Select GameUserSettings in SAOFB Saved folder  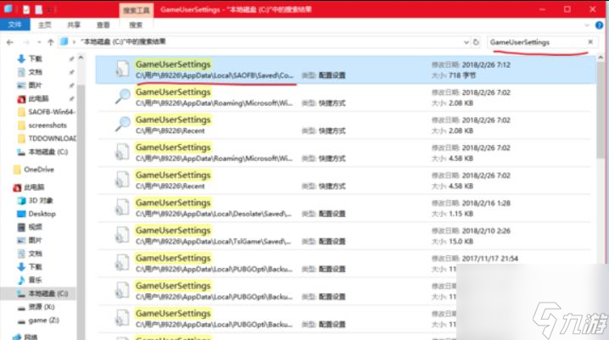[346, 70]
